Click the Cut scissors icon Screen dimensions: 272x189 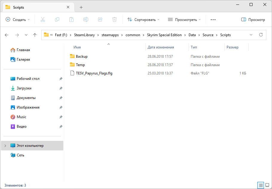point(42,19)
